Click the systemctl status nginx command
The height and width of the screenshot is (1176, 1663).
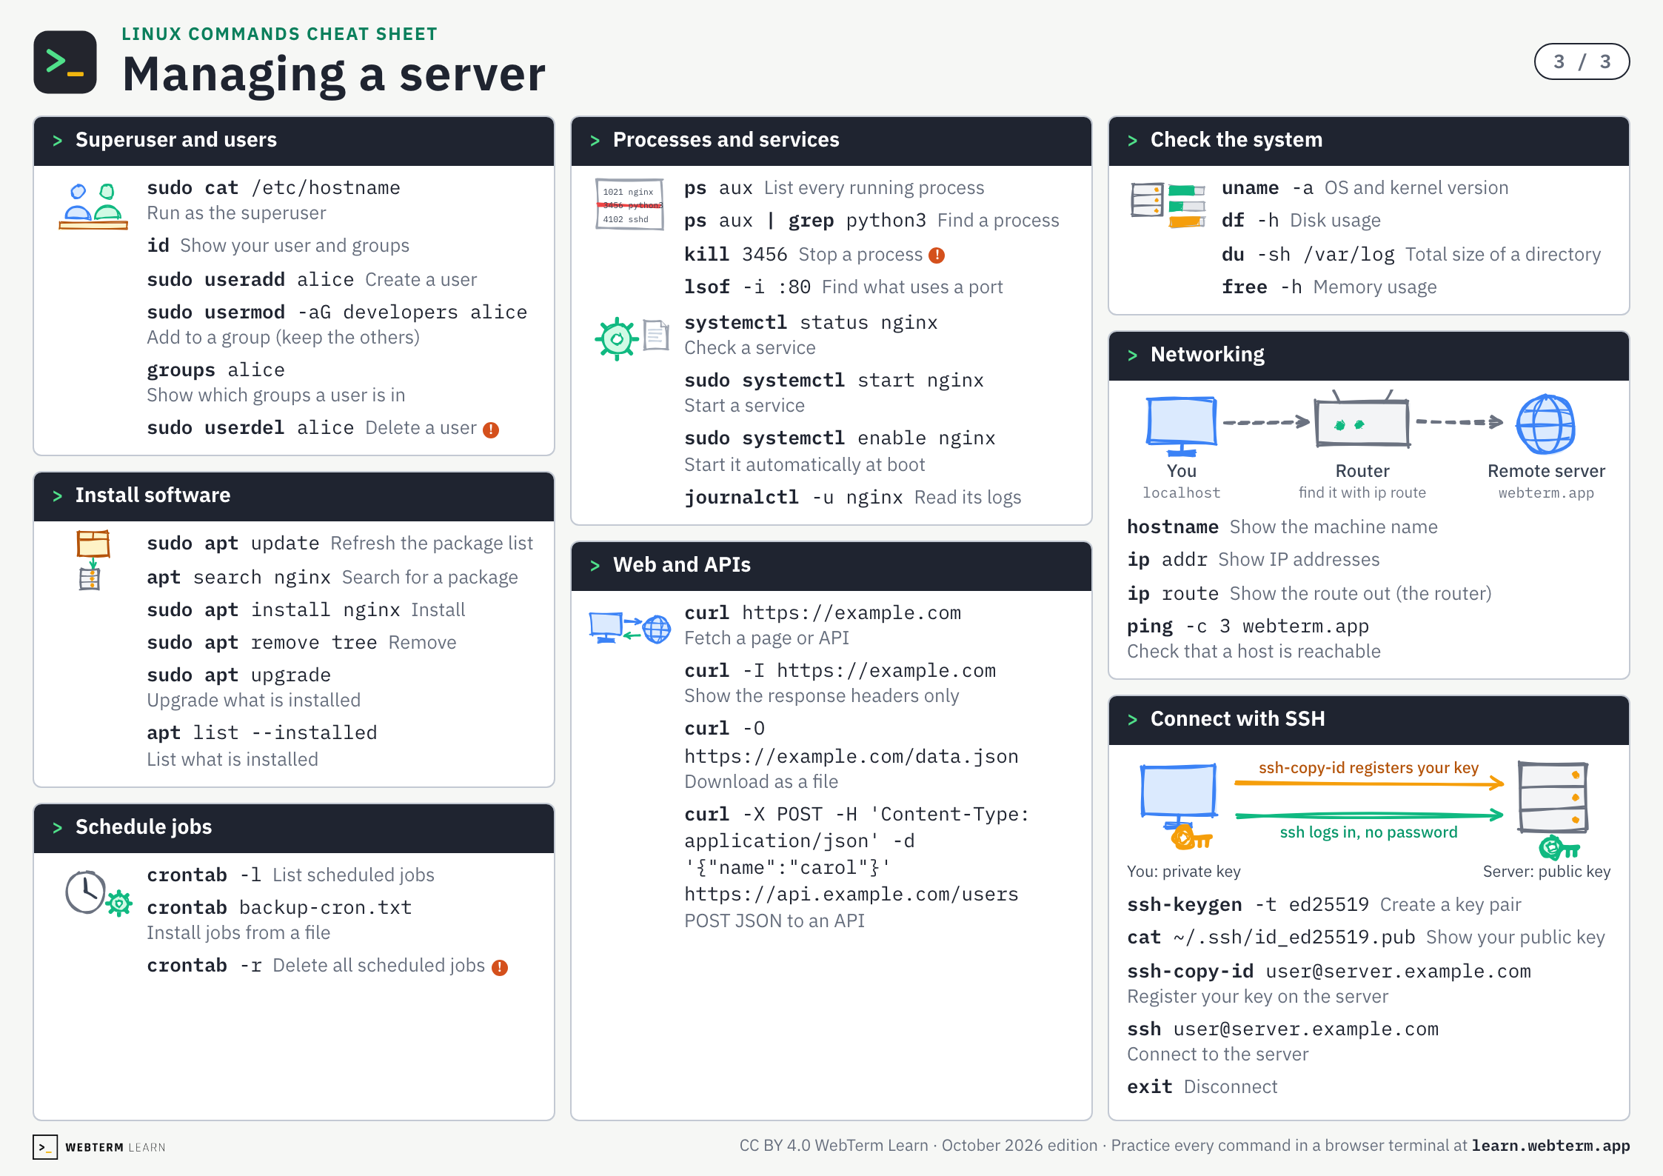coord(811,323)
